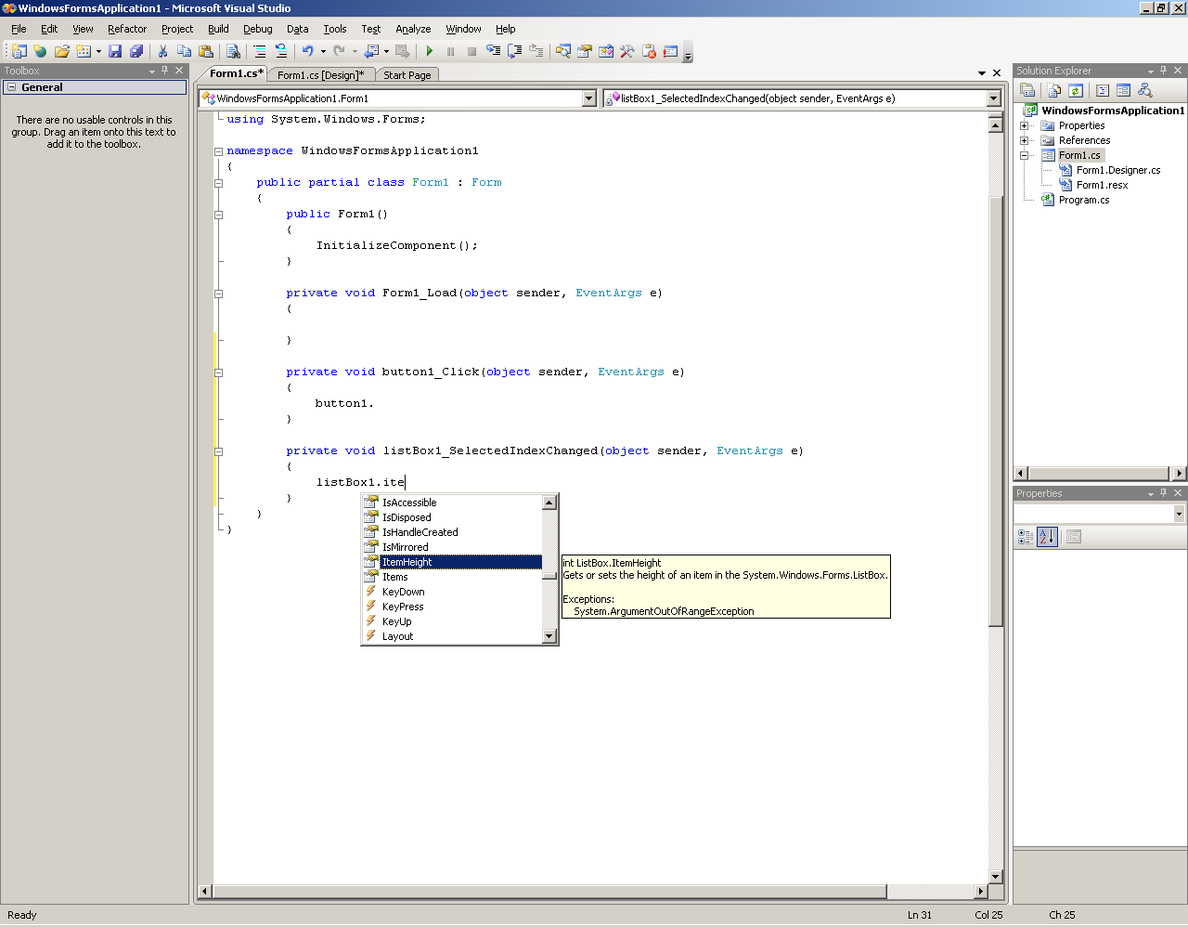Start debugging with the green play icon
This screenshot has width=1188, height=927.
(429, 51)
